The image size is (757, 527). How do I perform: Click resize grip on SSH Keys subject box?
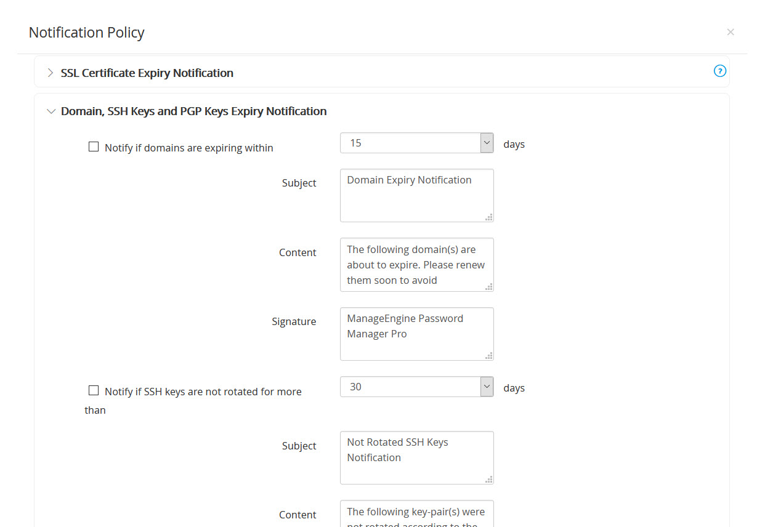click(x=489, y=480)
